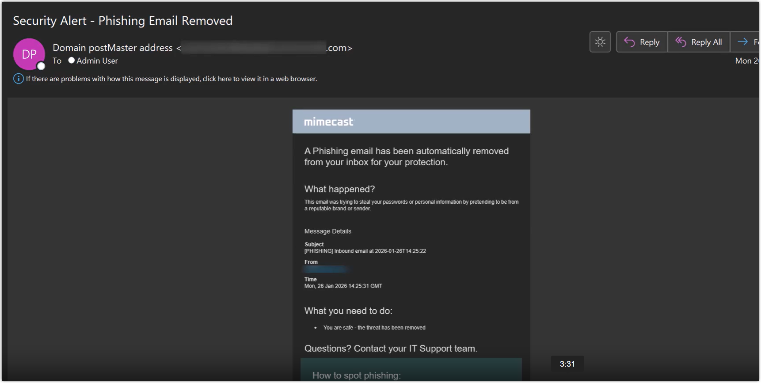Screen dimensions: 761x383
Task: Click the received date 'Mon' at top right
Action: point(746,61)
